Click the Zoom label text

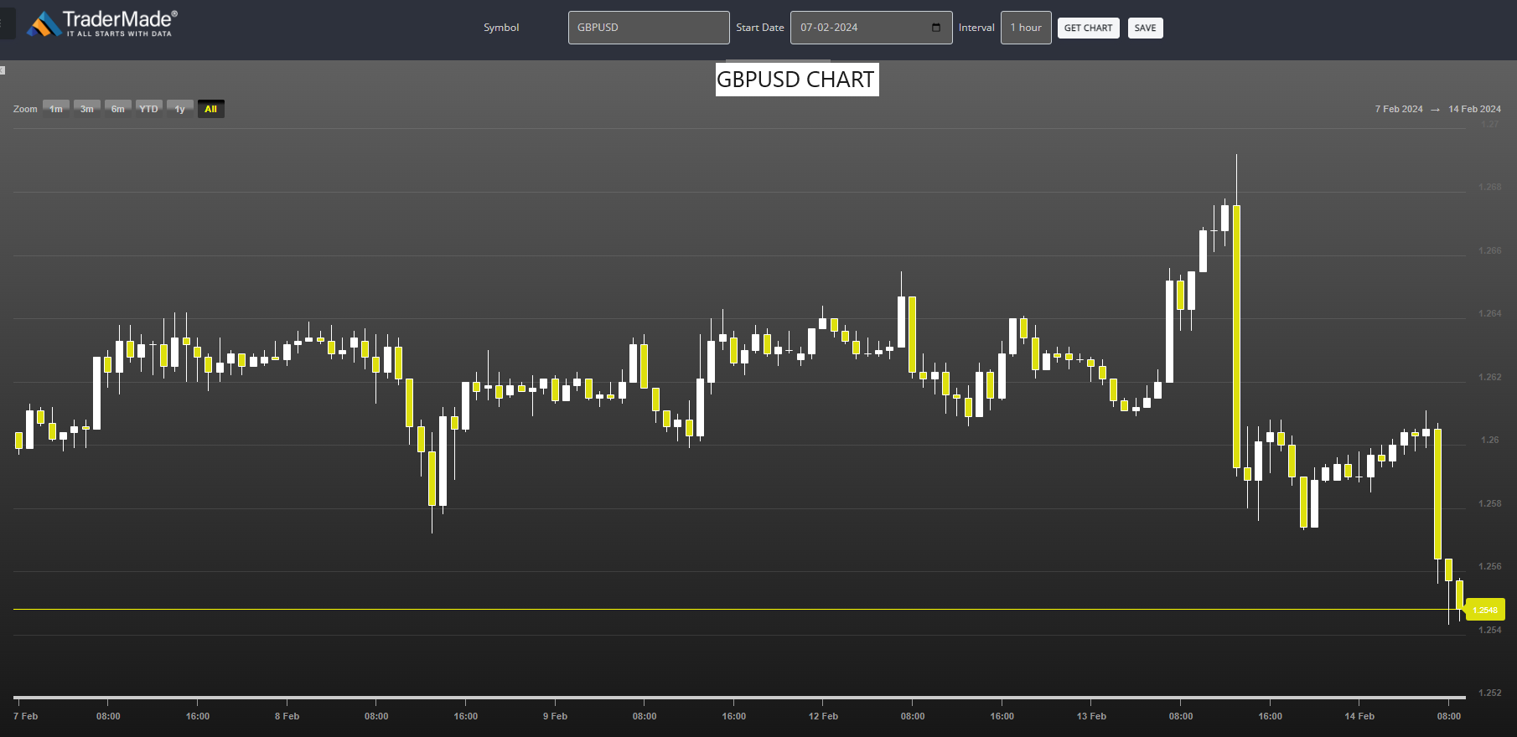(25, 109)
